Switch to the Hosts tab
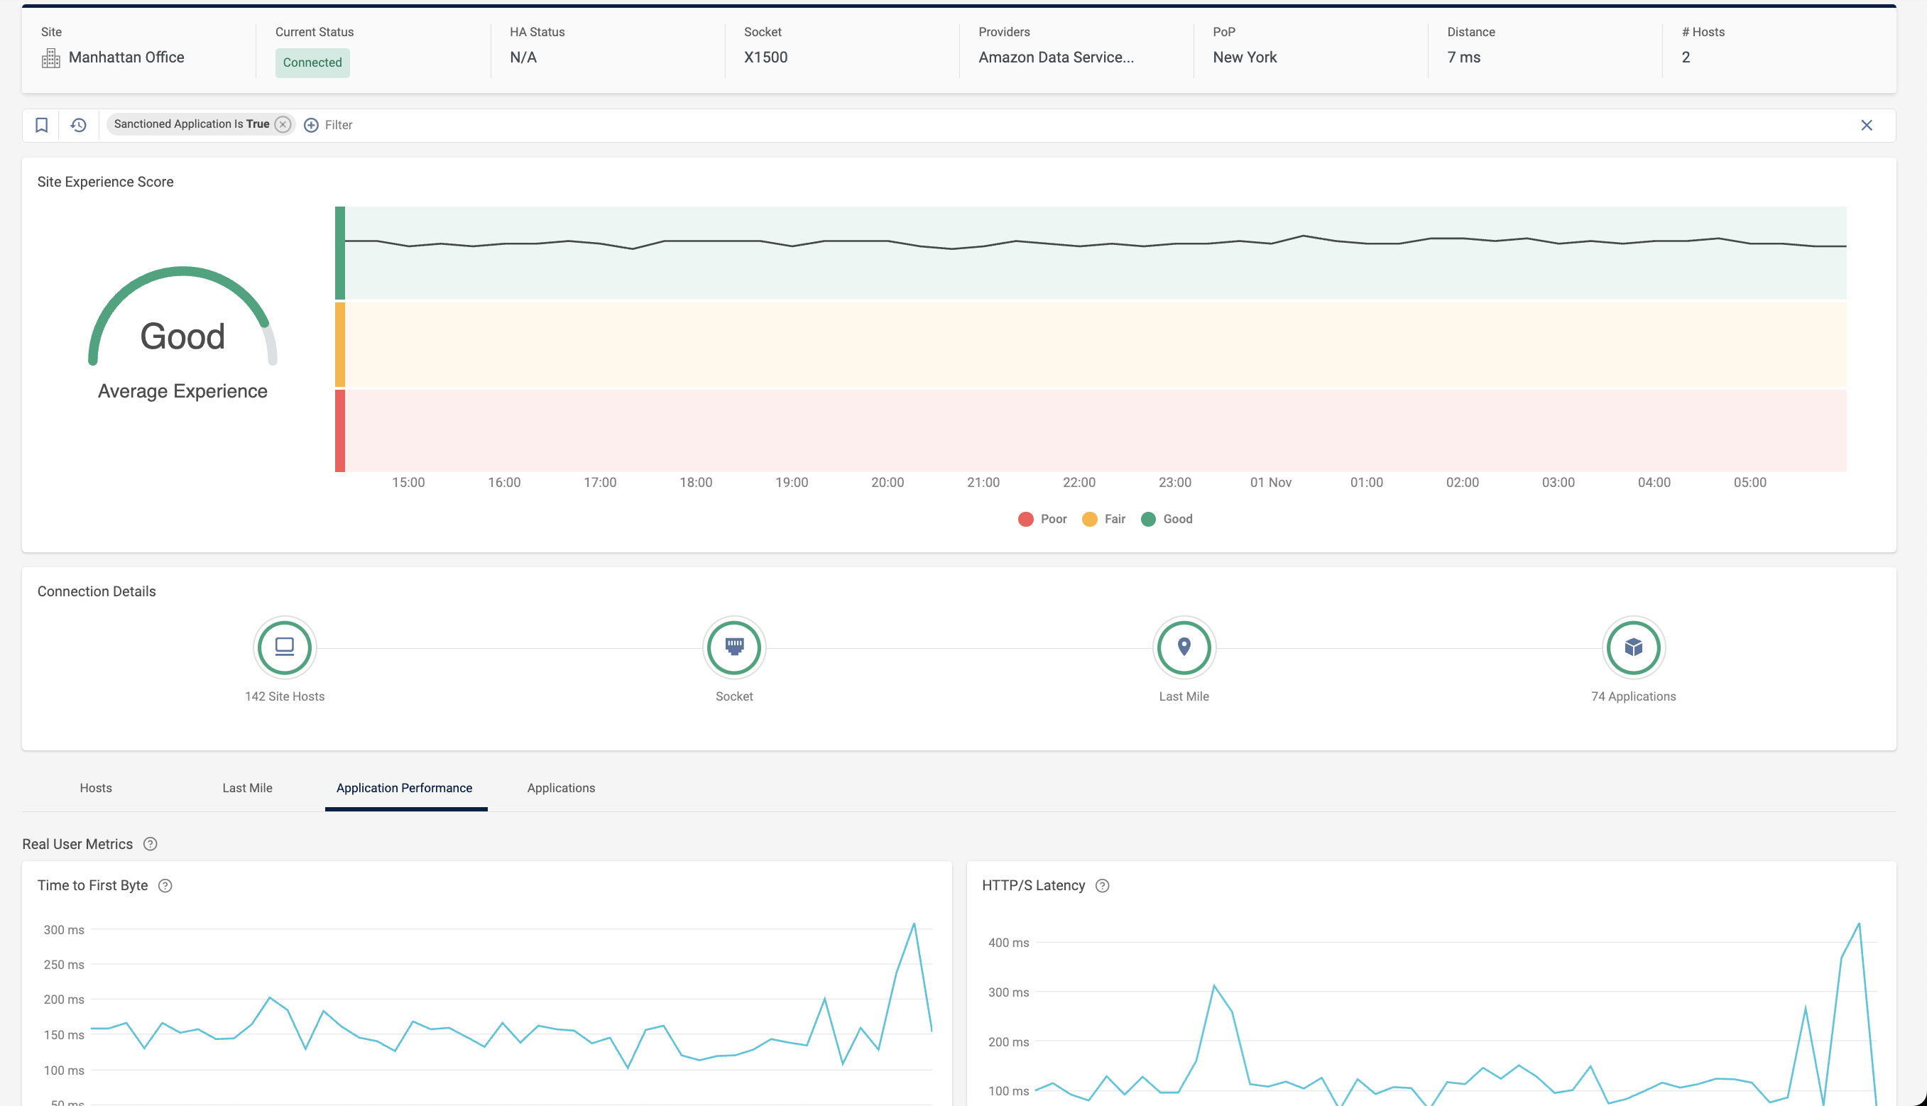The height and width of the screenshot is (1106, 1927). [96, 788]
